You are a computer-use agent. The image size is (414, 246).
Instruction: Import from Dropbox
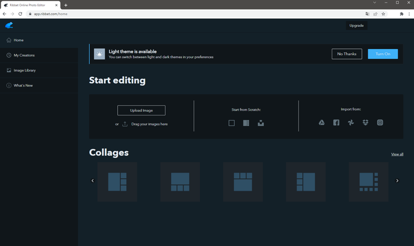tap(366, 122)
